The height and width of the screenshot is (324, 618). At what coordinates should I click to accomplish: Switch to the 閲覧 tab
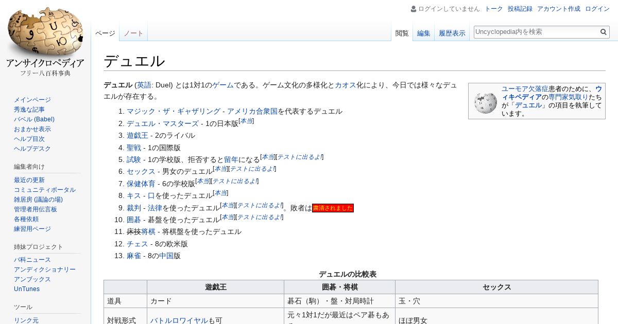point(402,33)
